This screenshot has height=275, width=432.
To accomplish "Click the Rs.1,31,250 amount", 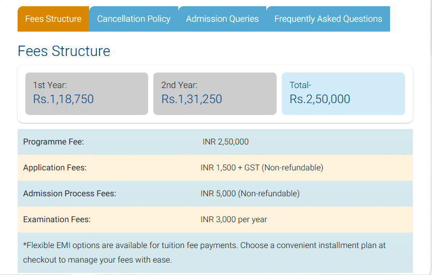I will [x=192, y=99].
